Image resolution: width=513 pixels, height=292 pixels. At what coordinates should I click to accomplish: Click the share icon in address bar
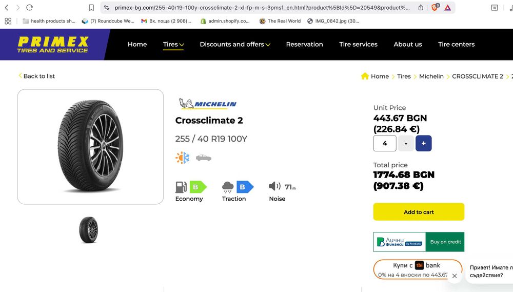[421, 8]
